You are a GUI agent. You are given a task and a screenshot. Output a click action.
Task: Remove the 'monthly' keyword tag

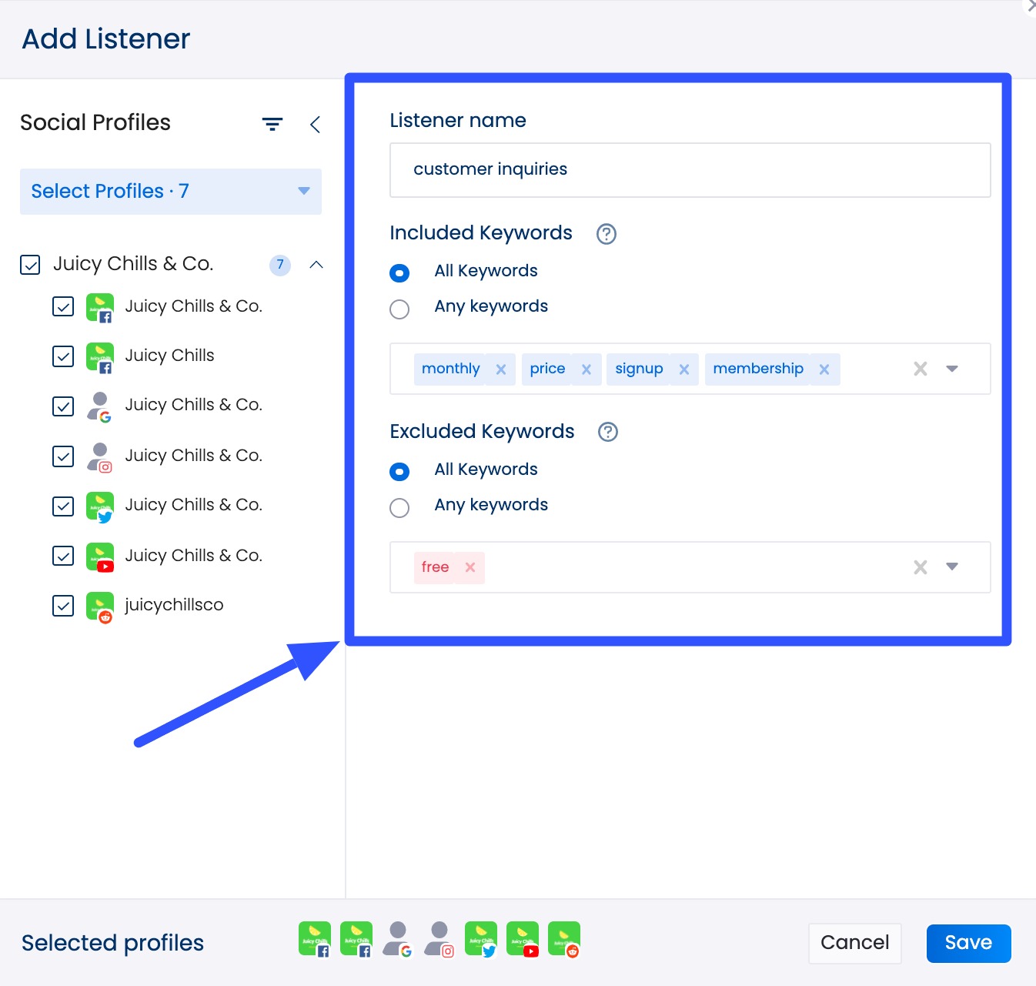click(501, 369)
